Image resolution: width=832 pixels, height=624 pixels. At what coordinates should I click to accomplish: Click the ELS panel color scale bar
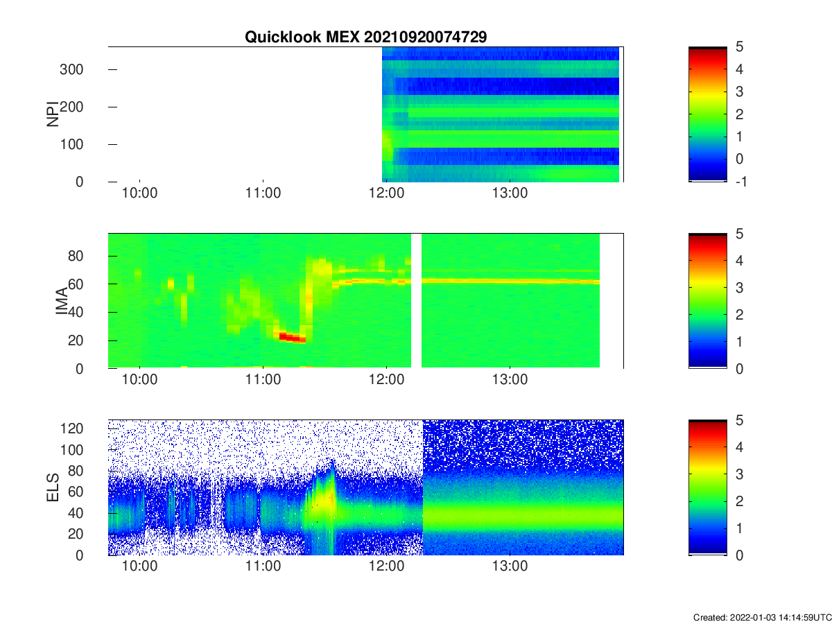(708, 487)
